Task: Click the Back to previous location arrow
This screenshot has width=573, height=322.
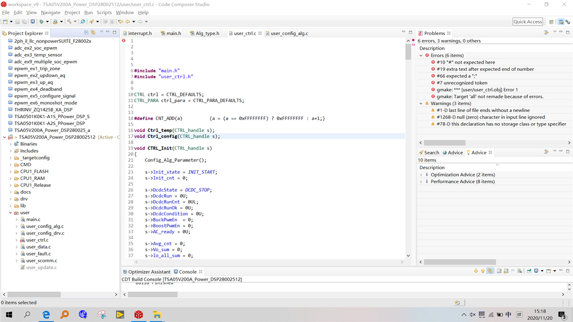Action: tap(127, 21)
